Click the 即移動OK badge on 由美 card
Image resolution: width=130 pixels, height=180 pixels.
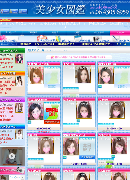52,112
